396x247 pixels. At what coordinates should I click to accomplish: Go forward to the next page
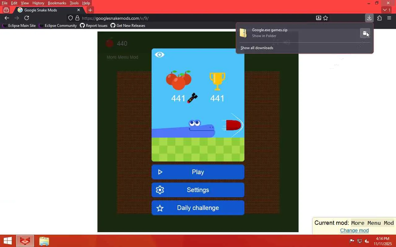(x=17, y=18)
